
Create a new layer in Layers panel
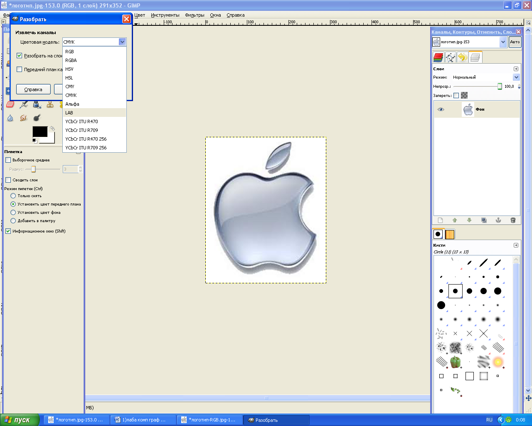tap(441, 220)
